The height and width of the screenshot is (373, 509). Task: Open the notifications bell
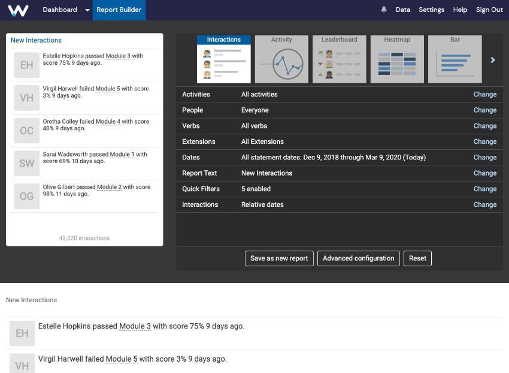384,10
